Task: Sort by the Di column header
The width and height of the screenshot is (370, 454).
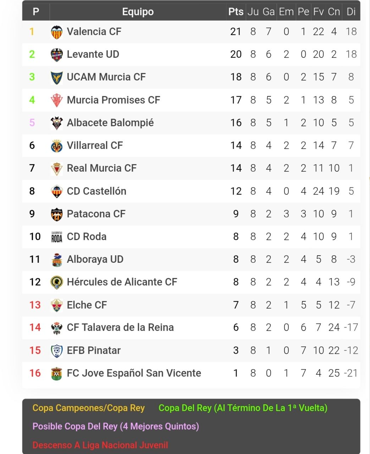Action: coord(351,12)
